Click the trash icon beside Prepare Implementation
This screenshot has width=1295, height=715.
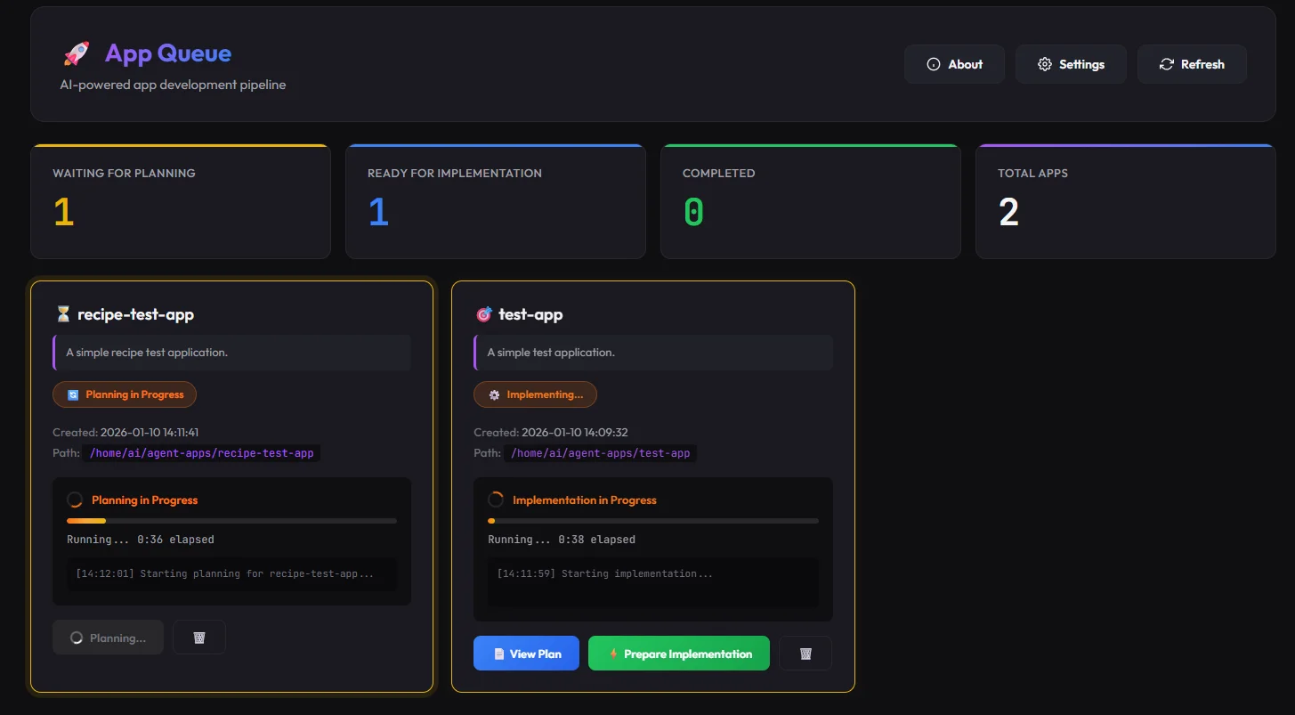coord(805,653)
